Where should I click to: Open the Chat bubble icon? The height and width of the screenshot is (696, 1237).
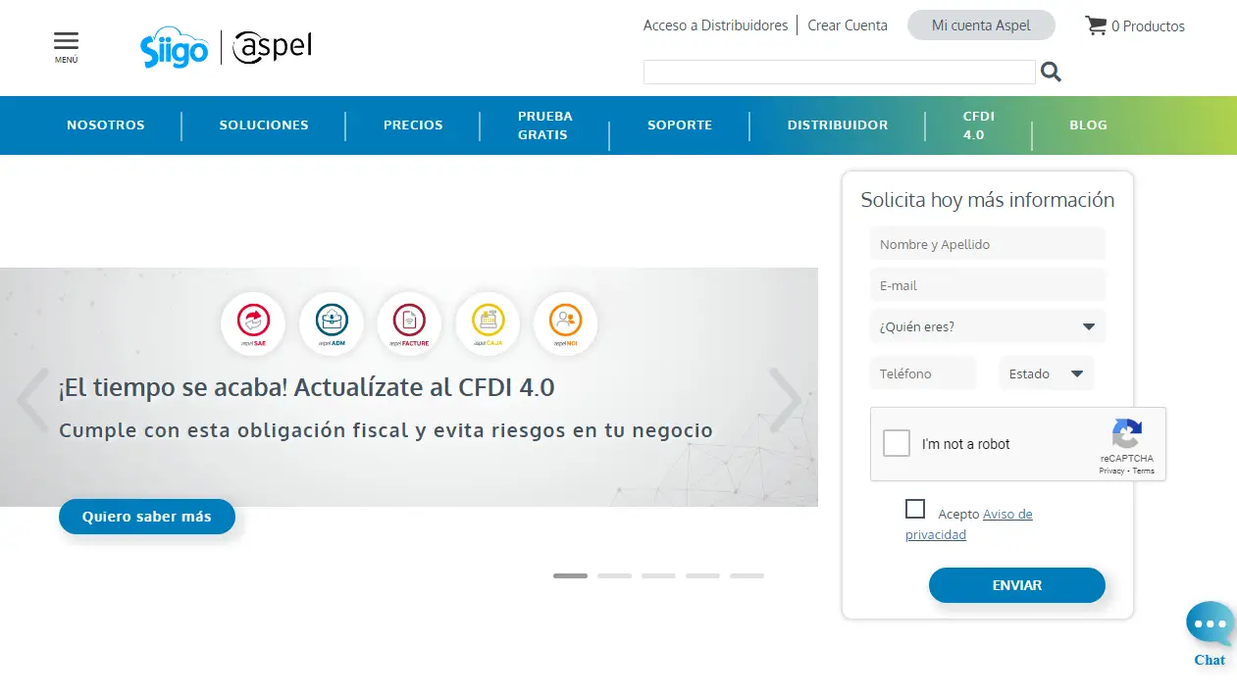(1210, 625)
